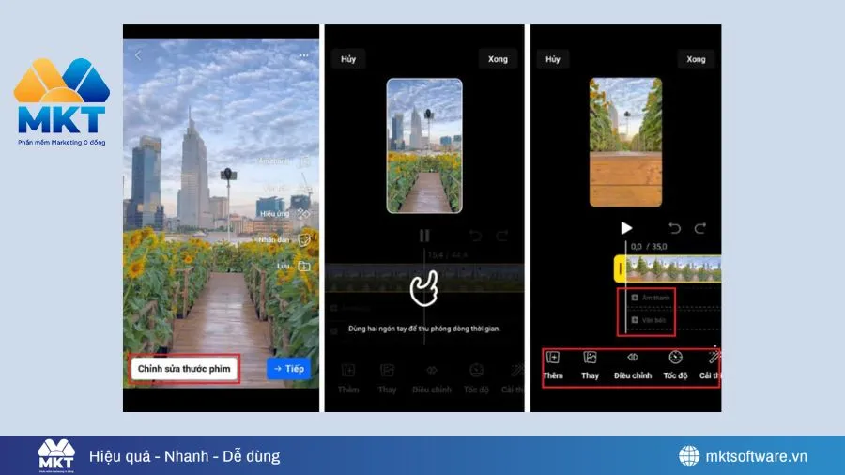Tap the video preview on the tutorial screen
The width and height of the screenshot is (845, 475).
[424, 146]
